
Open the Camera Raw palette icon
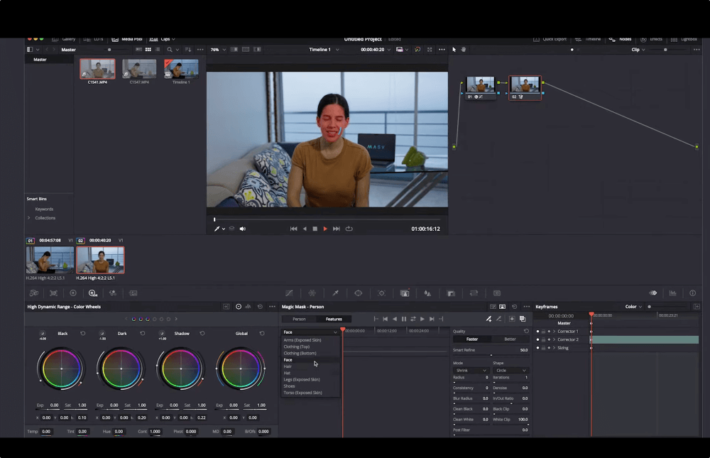pyautogui.click(x=34, y=293)
